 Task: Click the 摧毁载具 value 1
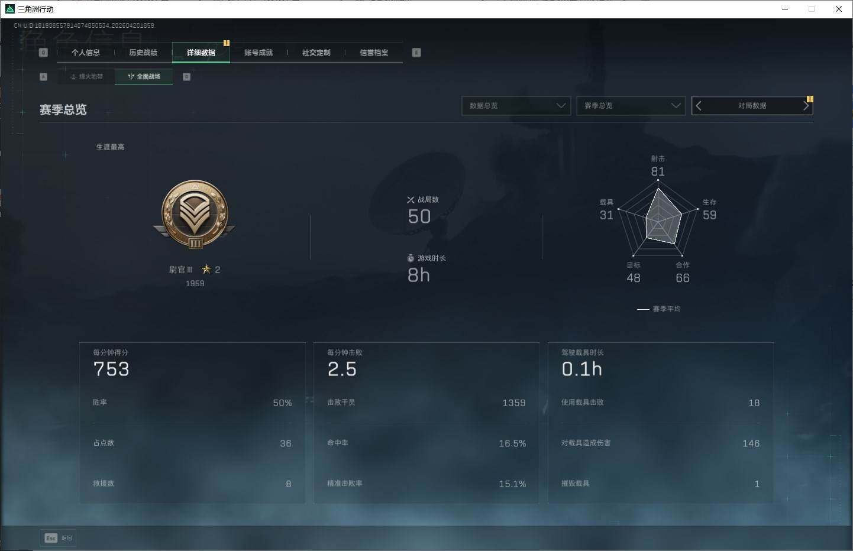[757, 484]
